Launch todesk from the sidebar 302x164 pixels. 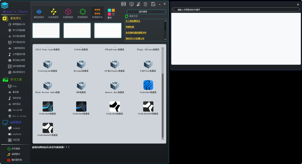coord(14,128)
